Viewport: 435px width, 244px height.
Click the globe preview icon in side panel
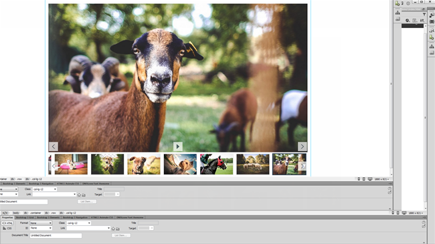(x=408, y=21)
